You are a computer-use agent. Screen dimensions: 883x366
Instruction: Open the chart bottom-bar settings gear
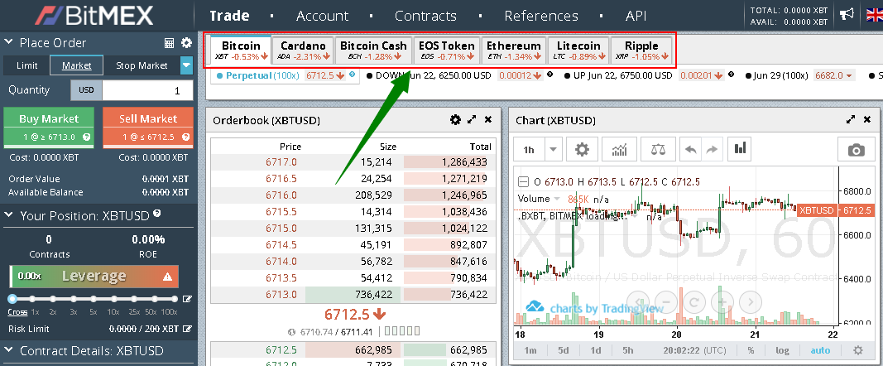pos(857,350)
